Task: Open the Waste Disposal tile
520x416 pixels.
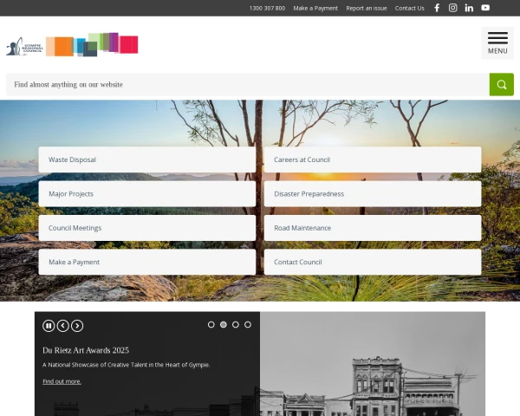Action: [147, 159]
